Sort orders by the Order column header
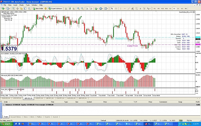The image size is (201, 126). pos(6,102)
